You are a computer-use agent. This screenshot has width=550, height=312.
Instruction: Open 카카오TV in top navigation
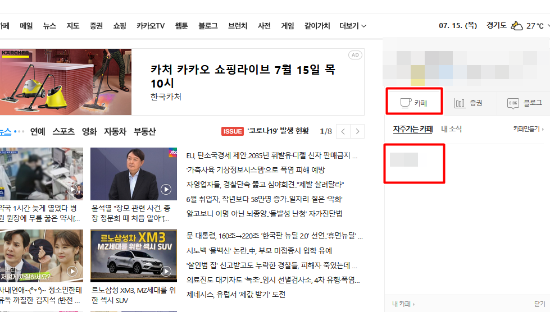(151, 26)
